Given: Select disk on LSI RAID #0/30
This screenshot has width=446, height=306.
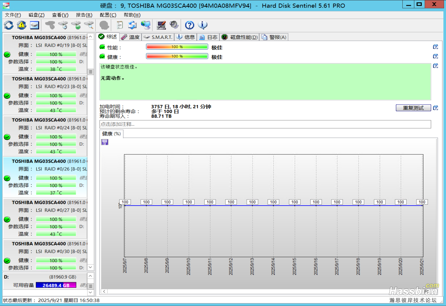Looking at the screenshot, I should pyautogui.click(x=45, y=255).
